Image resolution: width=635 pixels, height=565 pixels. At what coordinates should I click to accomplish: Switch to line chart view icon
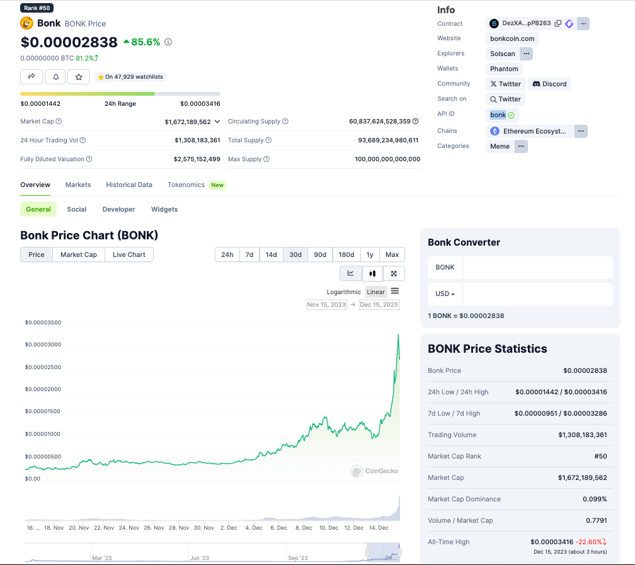351,273
